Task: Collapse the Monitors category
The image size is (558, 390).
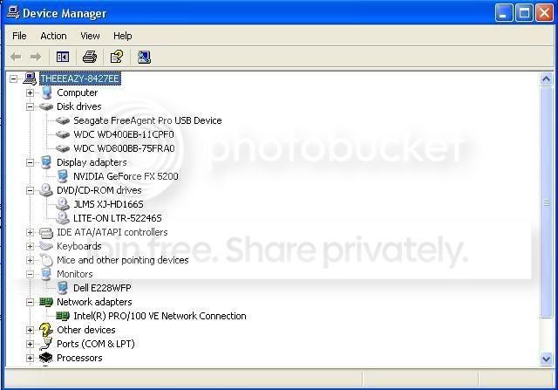Action: (x=31, y=274)
